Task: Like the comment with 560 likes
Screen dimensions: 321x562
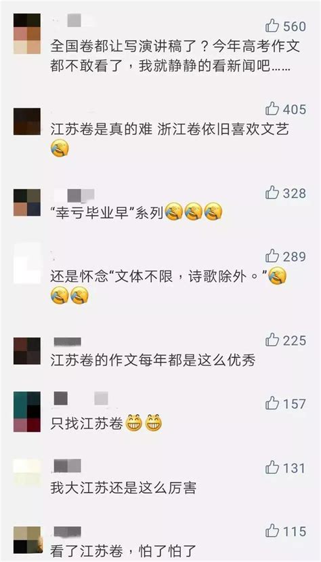Action: [x=272, y=26]
